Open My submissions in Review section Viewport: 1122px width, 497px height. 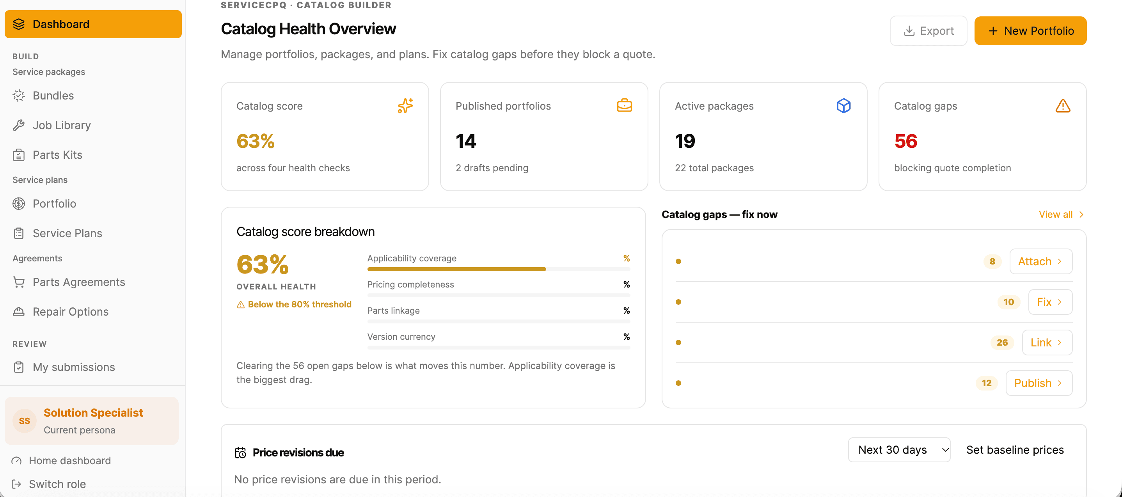(x=93, y=367)
